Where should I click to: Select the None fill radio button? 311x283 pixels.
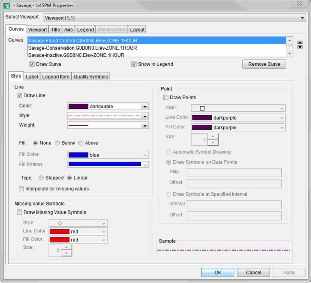coord(35,143)
